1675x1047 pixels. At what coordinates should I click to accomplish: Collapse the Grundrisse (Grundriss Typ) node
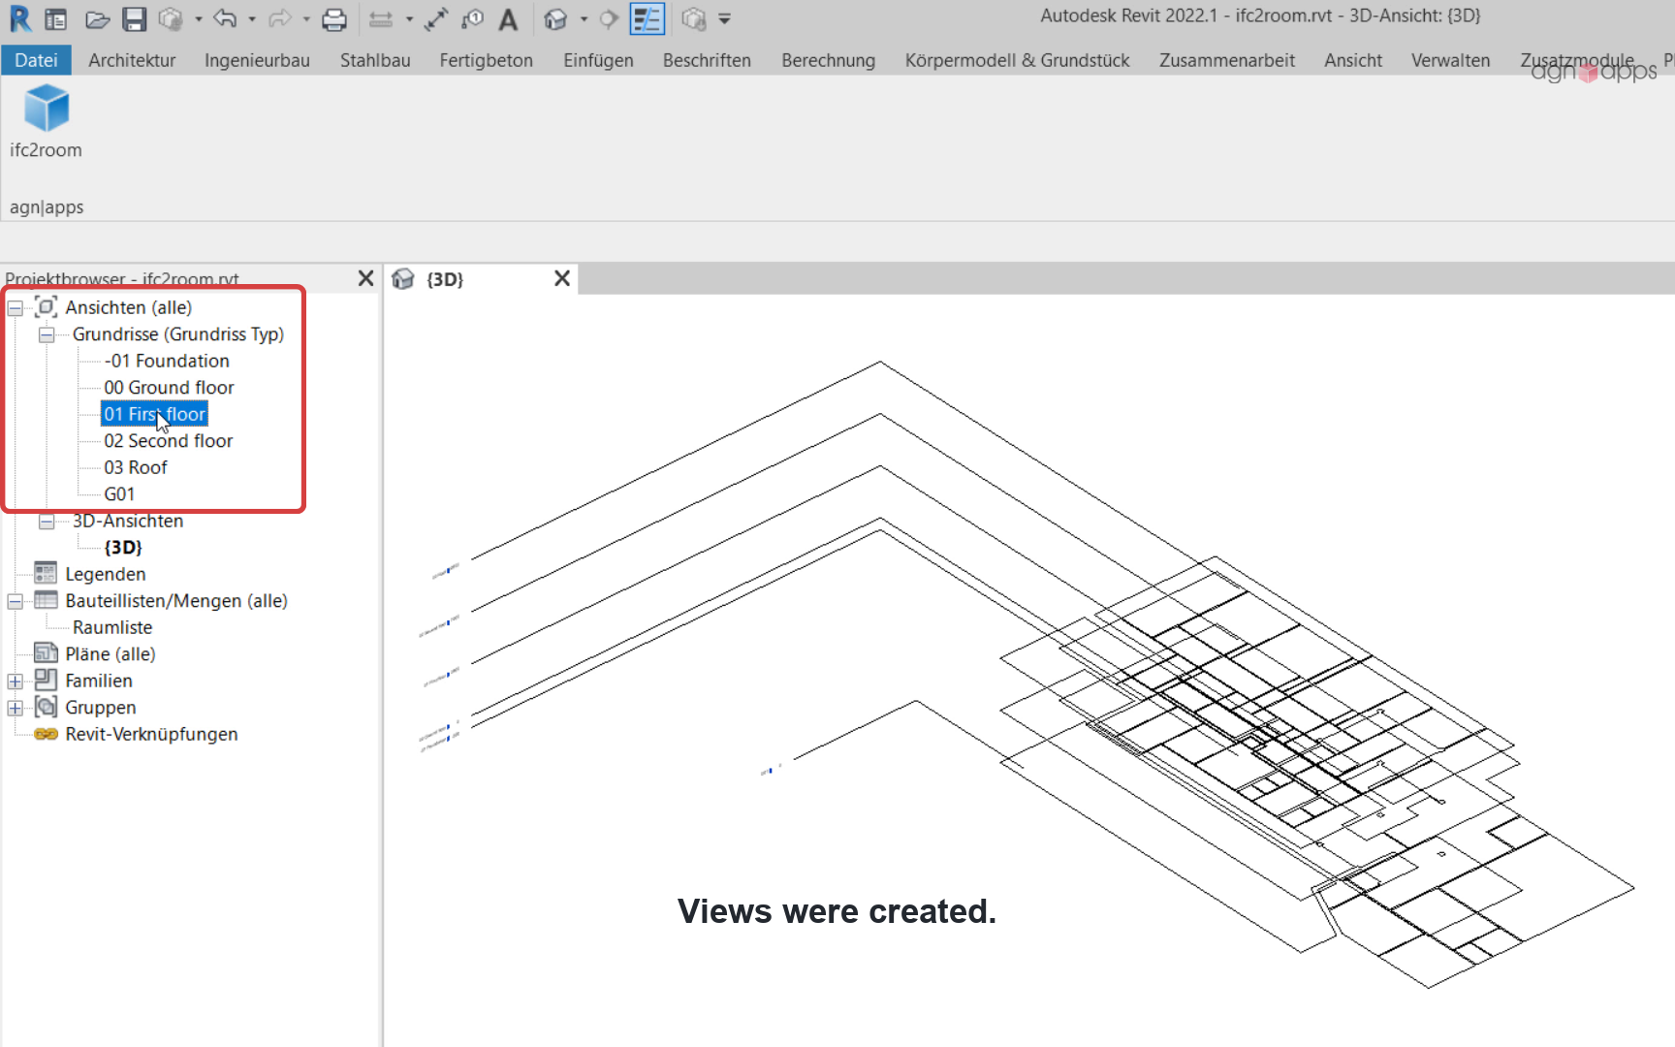[x=47, y=334]
